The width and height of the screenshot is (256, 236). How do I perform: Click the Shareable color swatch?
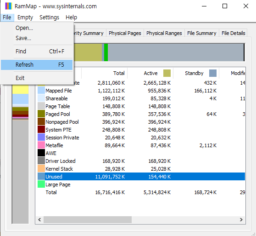[41, 98]
